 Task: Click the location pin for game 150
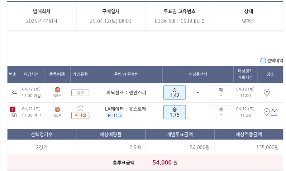click(266, 112)
